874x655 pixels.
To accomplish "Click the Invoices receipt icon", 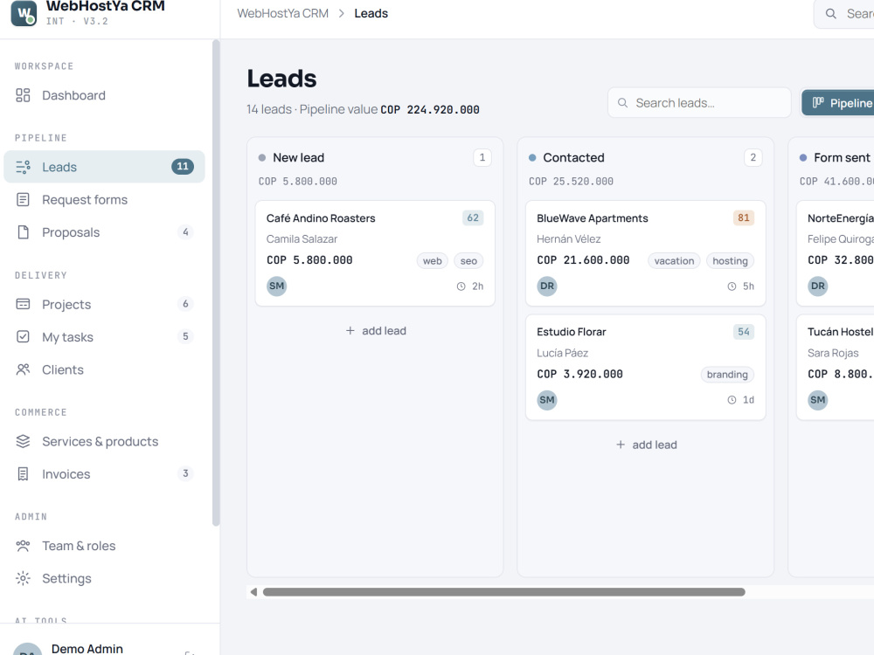I will coord(23,474).
